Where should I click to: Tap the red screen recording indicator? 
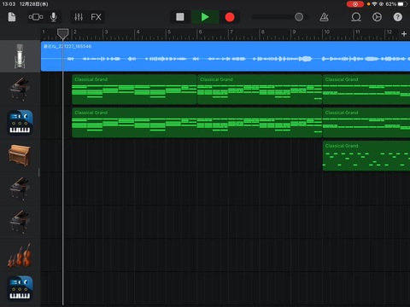(355, 4)
